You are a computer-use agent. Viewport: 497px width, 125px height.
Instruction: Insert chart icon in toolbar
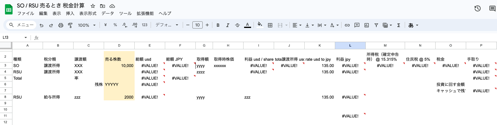pyautogui.click(x=367, y=25)
